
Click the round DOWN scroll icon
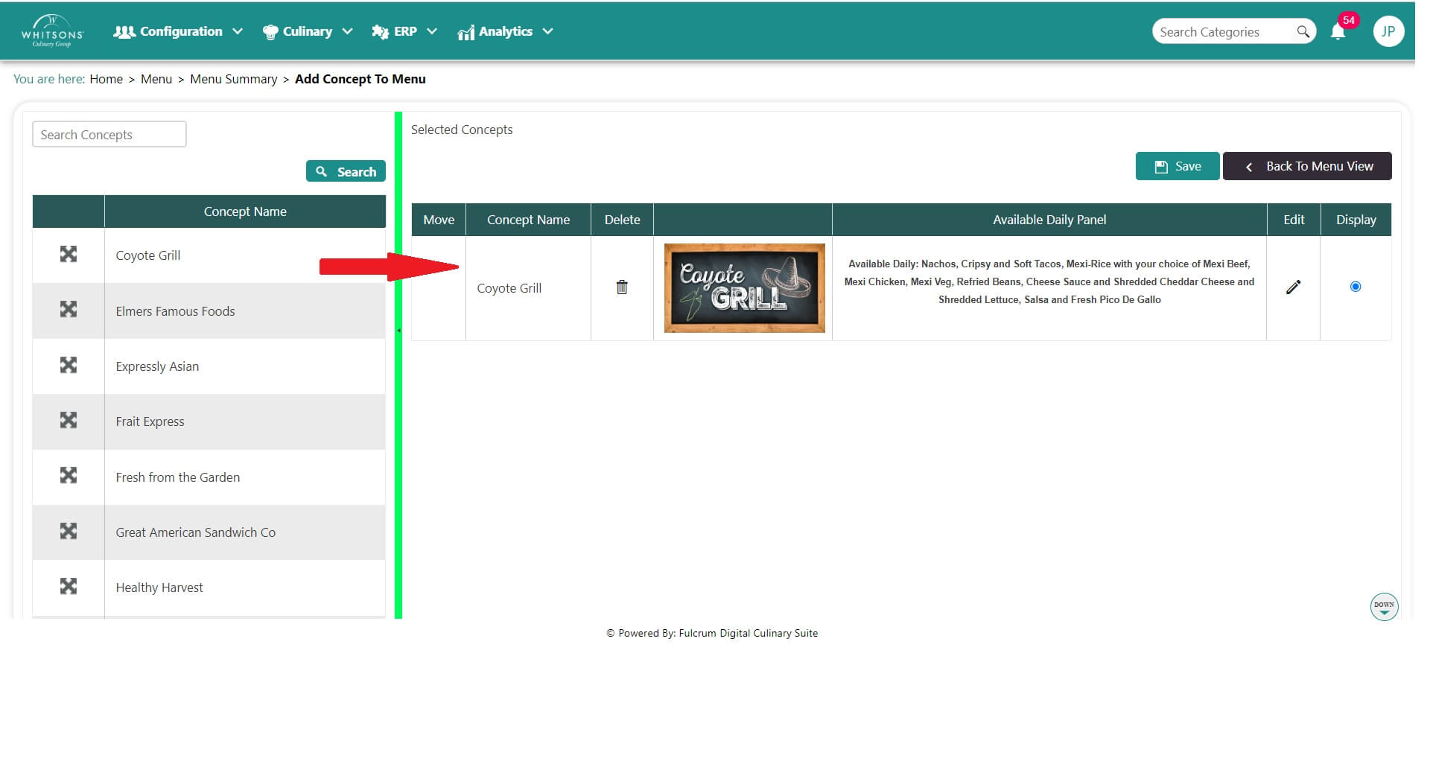point(1384,607)
